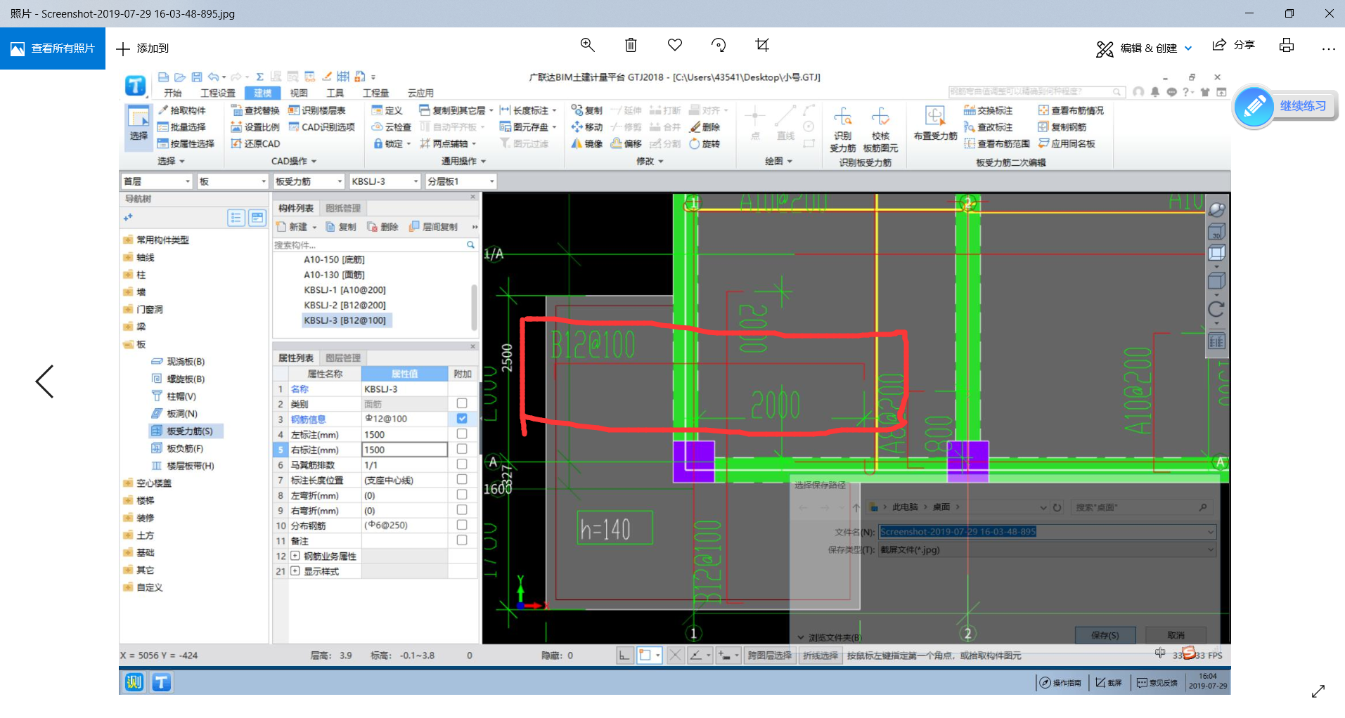Click the 旋转 rotate tool in ribbon

[x=705, y=144]
